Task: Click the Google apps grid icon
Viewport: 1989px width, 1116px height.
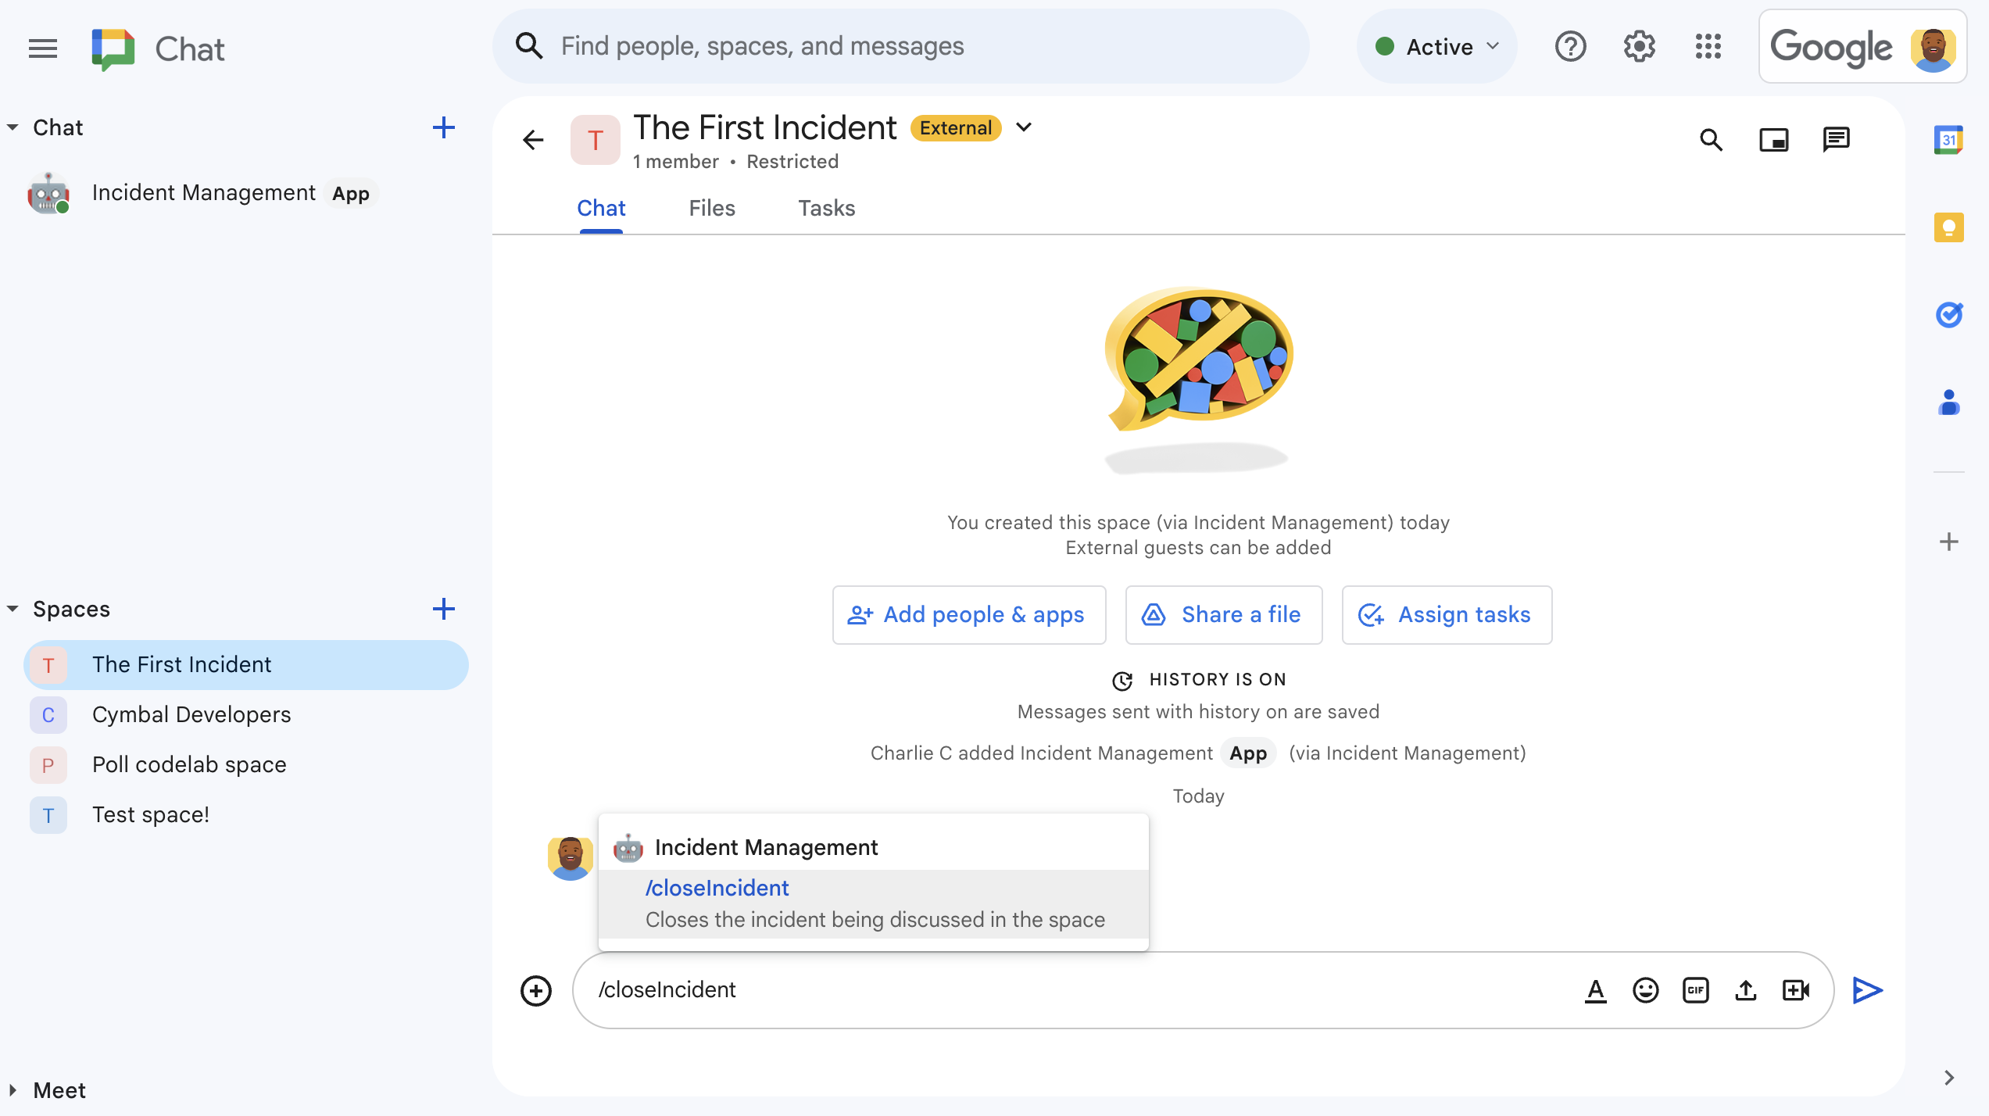Action: [x=1709, y=46]
